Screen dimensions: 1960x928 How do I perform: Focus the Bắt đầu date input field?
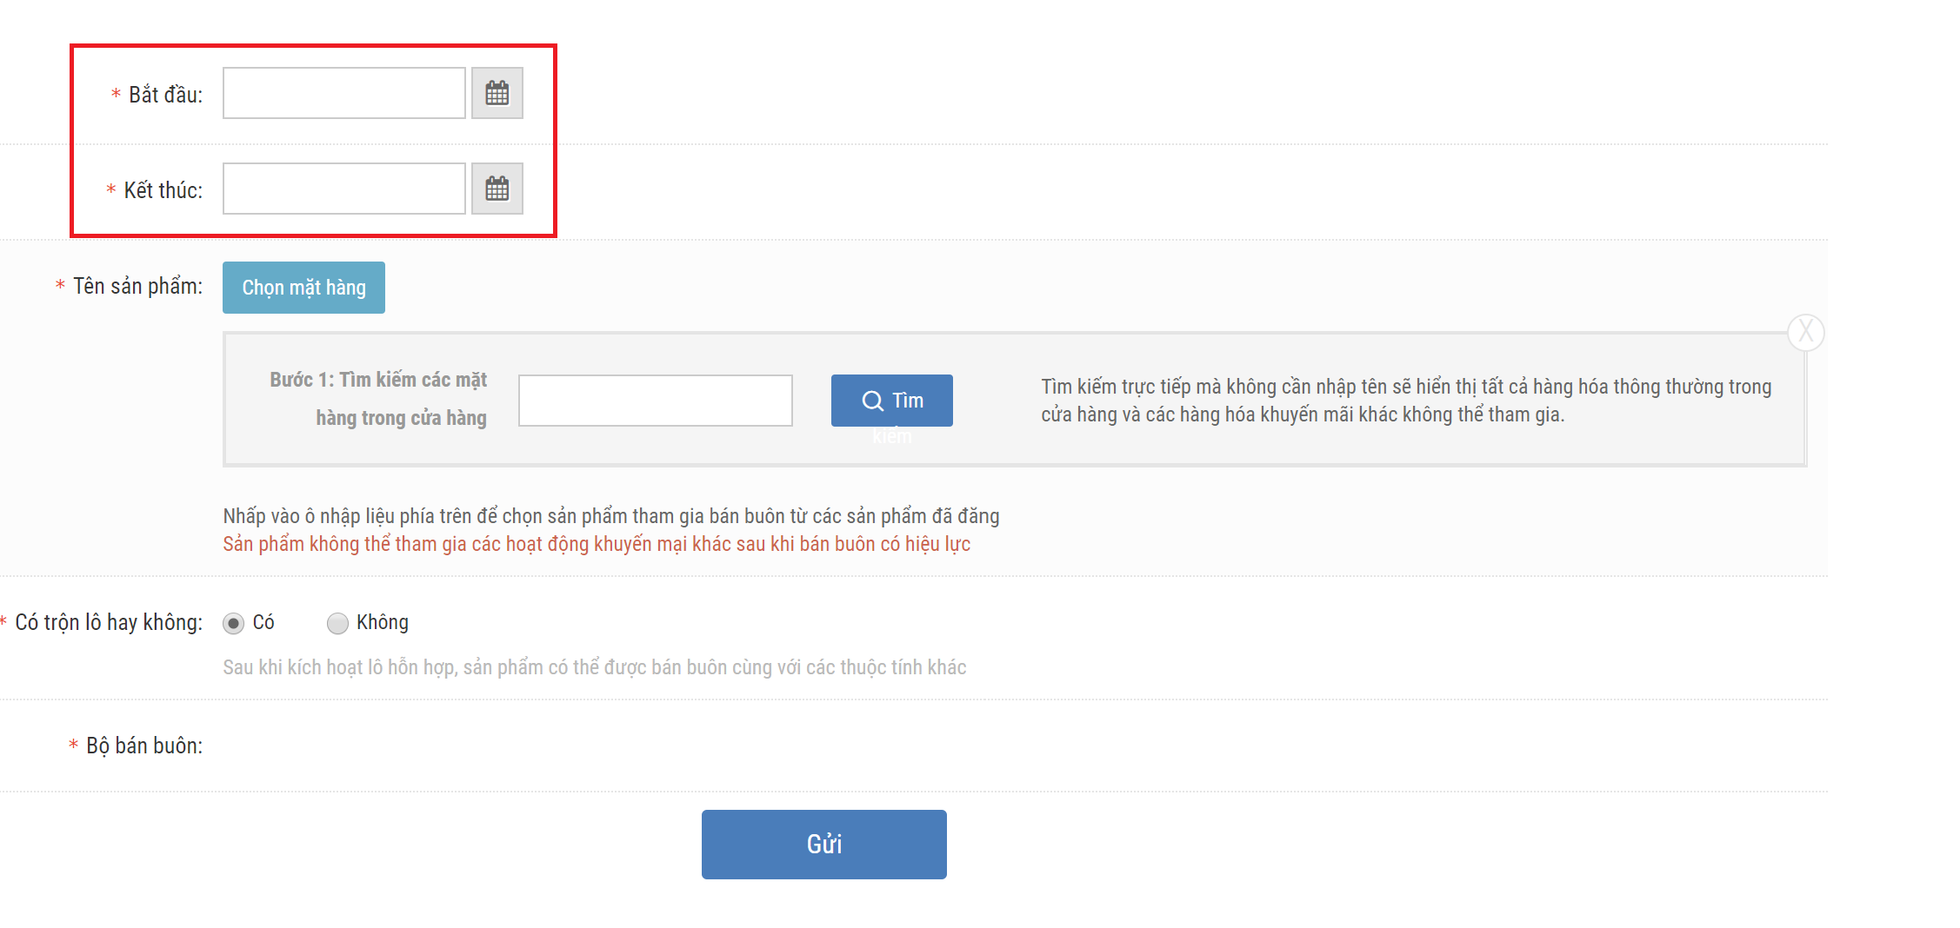pyautogui.click(x=343, y=93)
